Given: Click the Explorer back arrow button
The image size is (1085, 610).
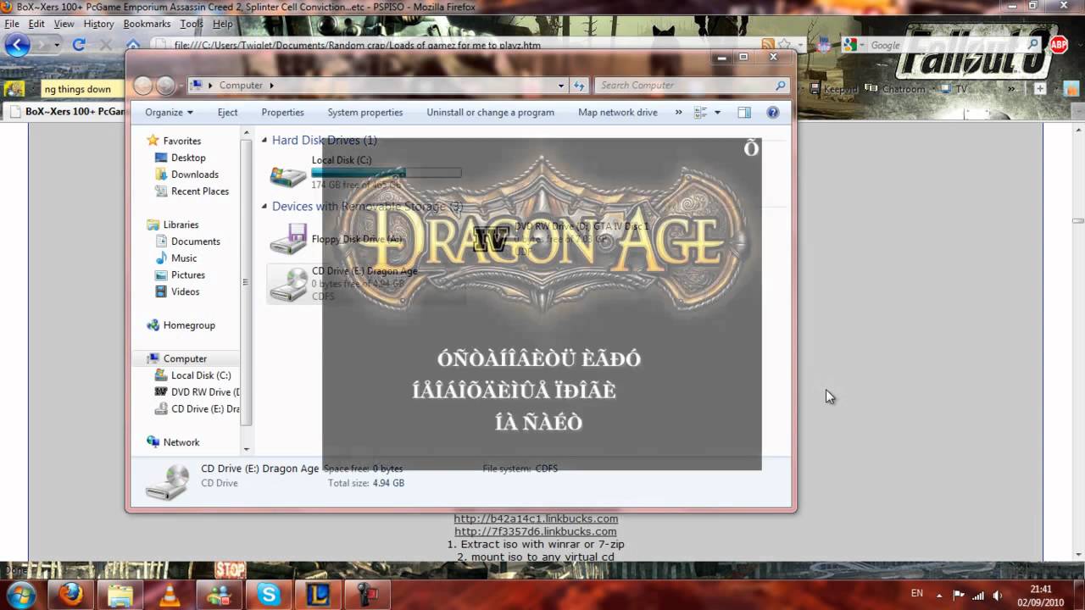Looking at the screenshot, I should (143, 86).
